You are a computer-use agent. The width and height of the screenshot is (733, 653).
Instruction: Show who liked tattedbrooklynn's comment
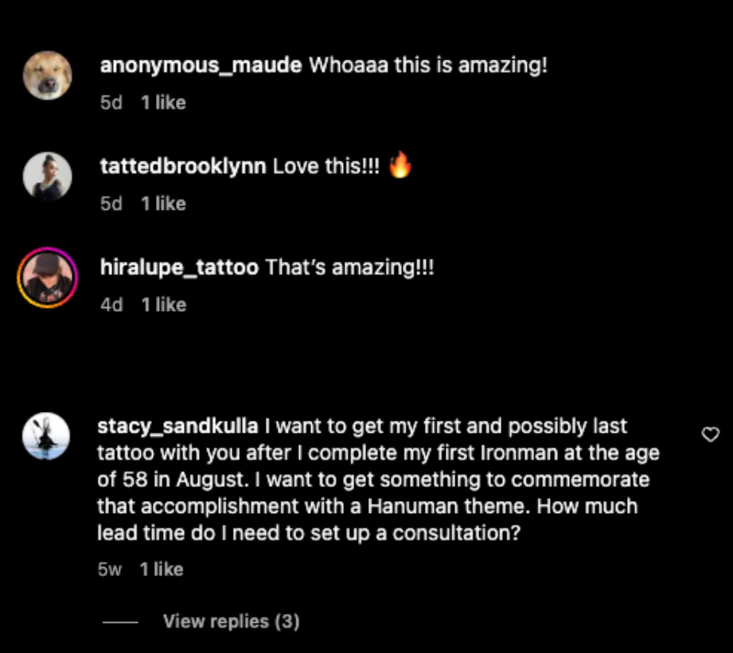click(164, 204)
